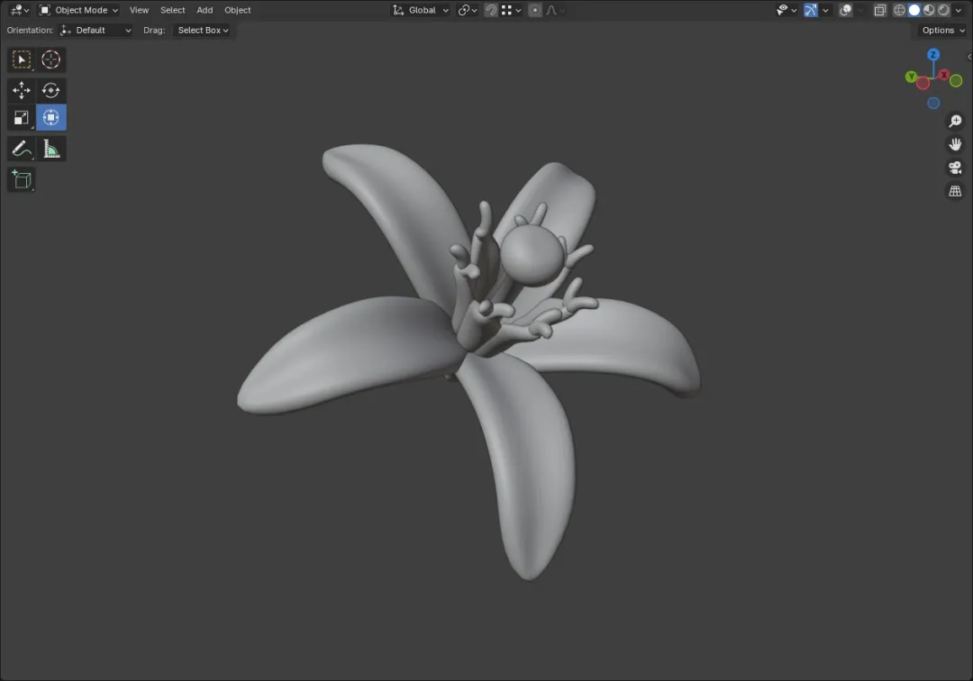
Task: Choose the Move tool
Action: coord(22,91)
